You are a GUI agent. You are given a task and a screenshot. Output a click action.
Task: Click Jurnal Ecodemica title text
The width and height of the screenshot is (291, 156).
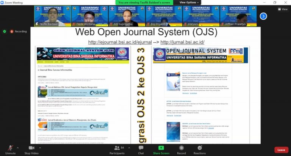(72, 120)
